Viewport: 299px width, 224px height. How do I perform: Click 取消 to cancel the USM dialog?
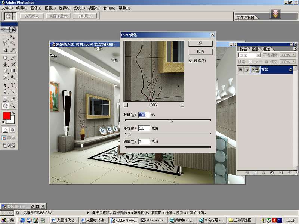pos(200,52)
